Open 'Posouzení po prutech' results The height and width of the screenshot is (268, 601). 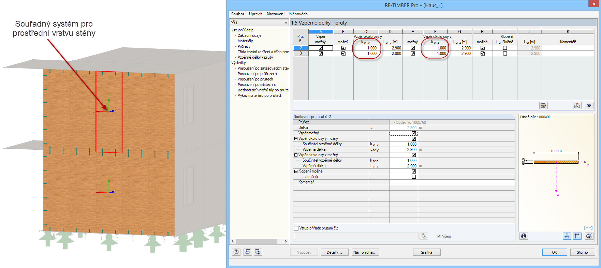coord(255,79)
